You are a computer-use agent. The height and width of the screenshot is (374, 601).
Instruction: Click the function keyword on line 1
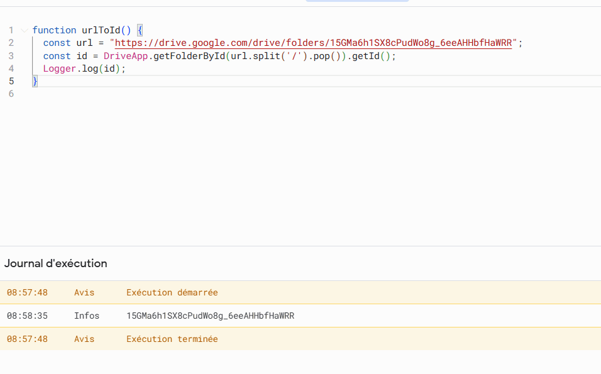54,30
